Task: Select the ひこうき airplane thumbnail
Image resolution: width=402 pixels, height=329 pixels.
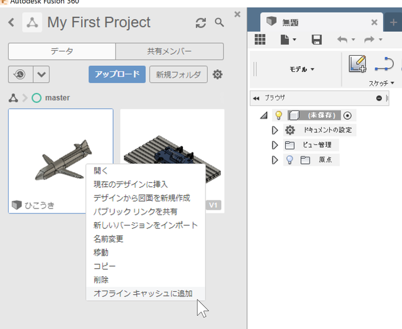Action: tap(61, 161)
